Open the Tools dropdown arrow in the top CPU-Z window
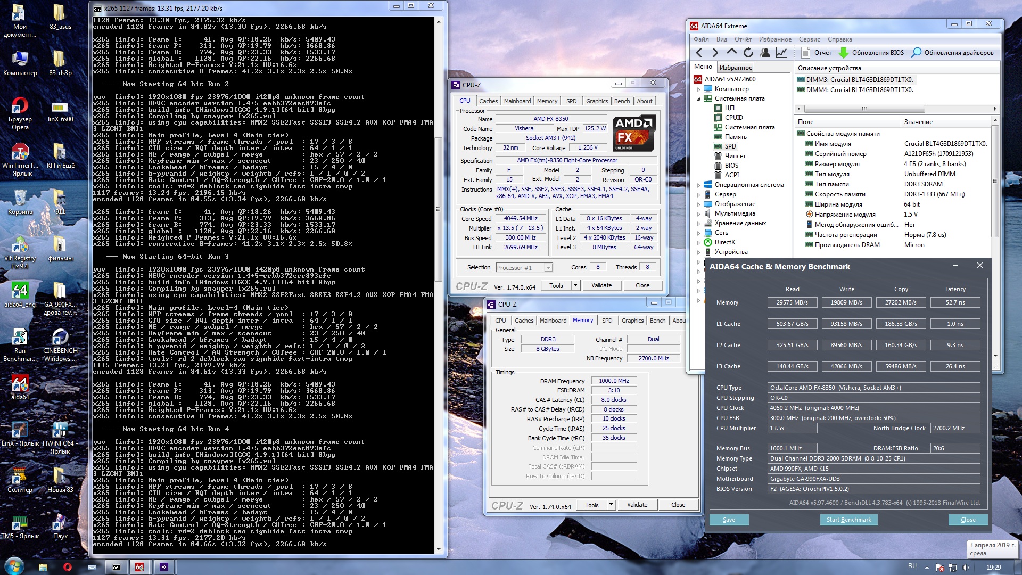 click(575, 285)
